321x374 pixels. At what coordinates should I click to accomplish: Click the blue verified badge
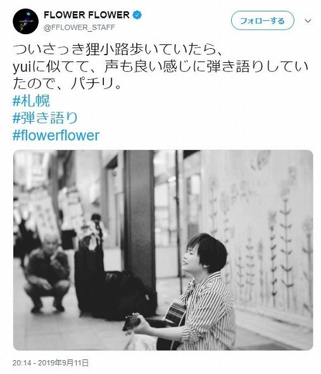[137, 15]
